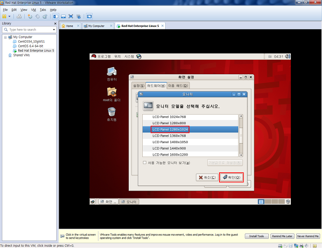Close the My Computer tab
Viewport: 322px width, 248px height.
tap(111, 26)
